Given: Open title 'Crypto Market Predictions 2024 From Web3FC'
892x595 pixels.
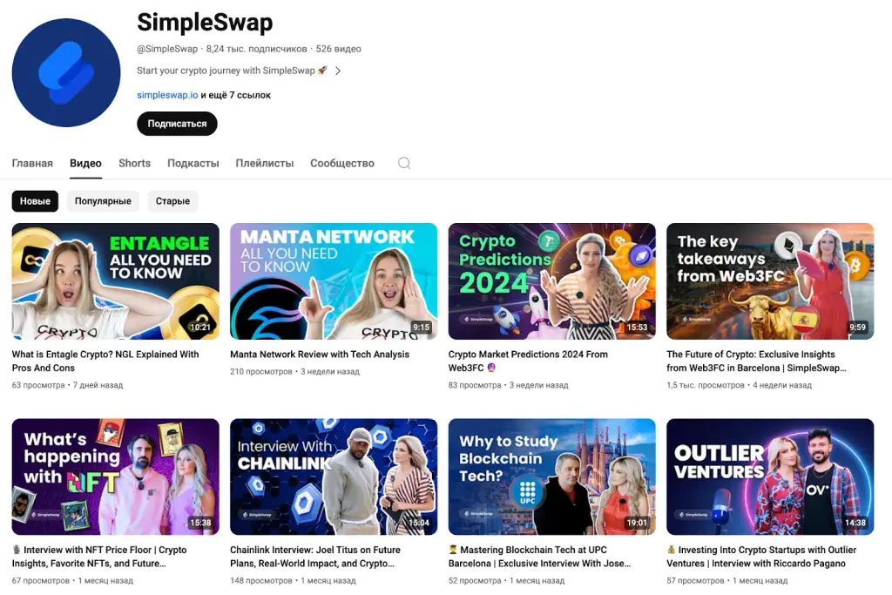Looking at the screenshot, I should click(x=528, y=361).
